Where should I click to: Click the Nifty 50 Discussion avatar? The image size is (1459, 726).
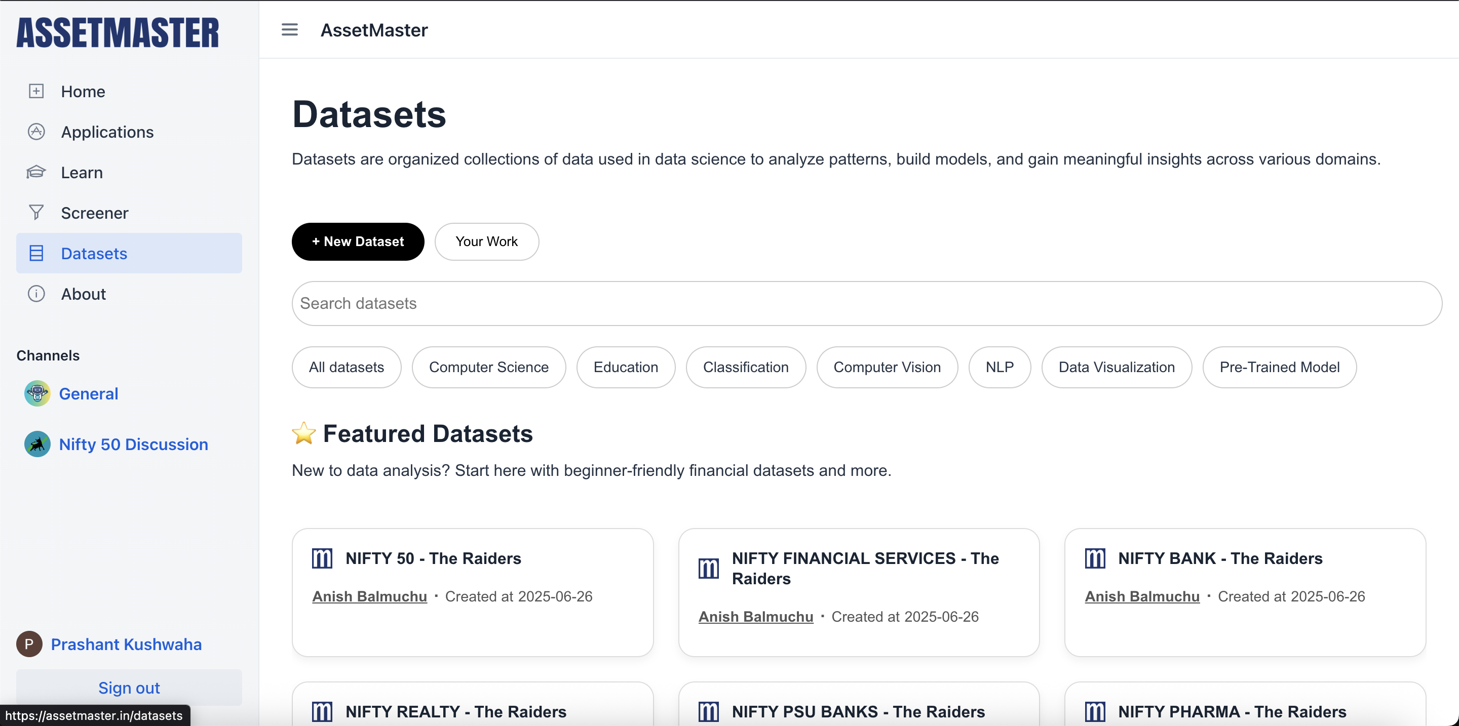[37, 444]
